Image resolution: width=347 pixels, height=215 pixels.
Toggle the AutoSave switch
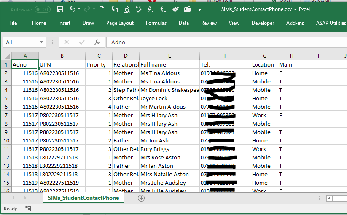click(x=42, y=9)
